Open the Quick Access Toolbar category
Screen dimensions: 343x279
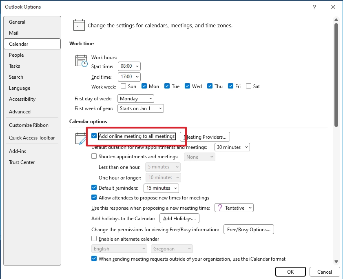[32, 138]
